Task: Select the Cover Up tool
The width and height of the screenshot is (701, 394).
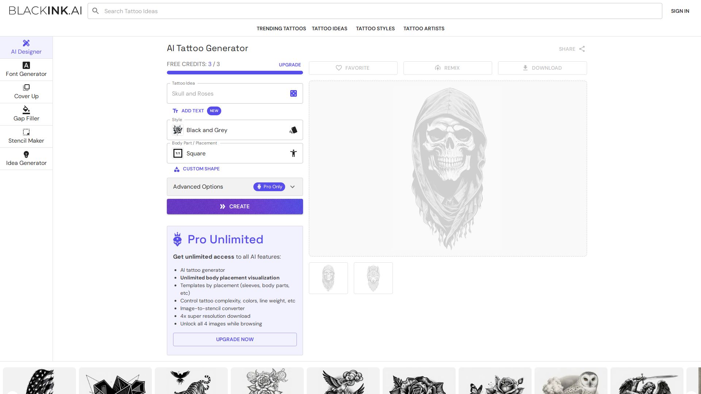Action: (x=26, y=92)
